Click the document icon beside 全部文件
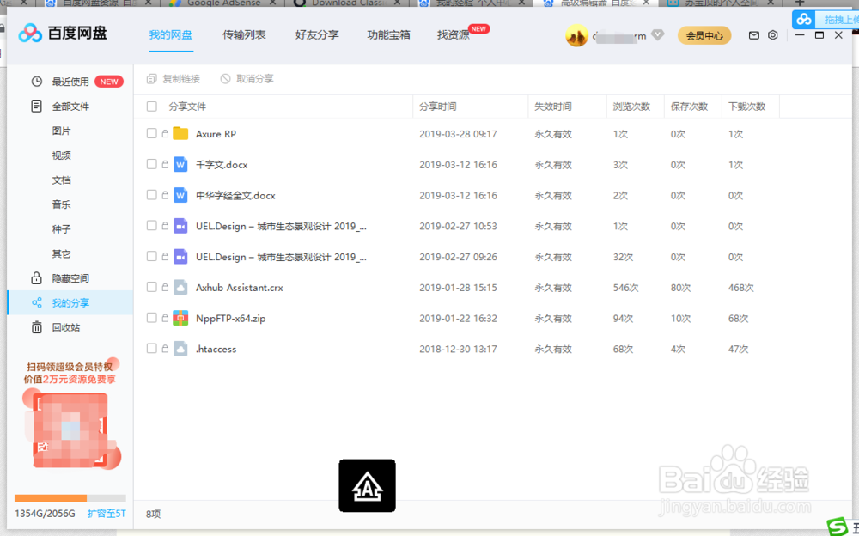 tap(36, 106)
